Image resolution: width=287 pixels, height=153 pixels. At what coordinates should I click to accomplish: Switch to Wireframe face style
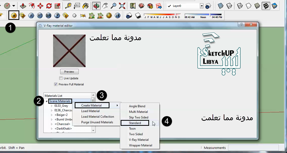coord(240,6)
